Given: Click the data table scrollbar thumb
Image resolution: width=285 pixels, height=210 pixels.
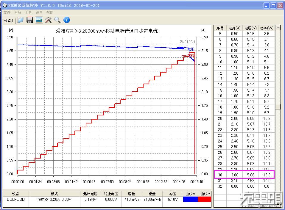Looking at the screenshot, I should pyautogui.click(x=278, y=107).
